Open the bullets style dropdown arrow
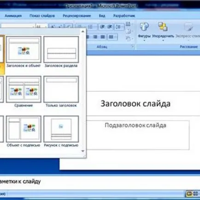Image resolution: width=200 pixels, height=200 pixels. coord(84,27)
